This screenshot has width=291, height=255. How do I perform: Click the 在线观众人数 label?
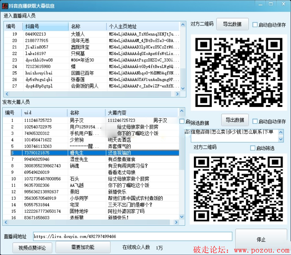[x=136, y=247]
